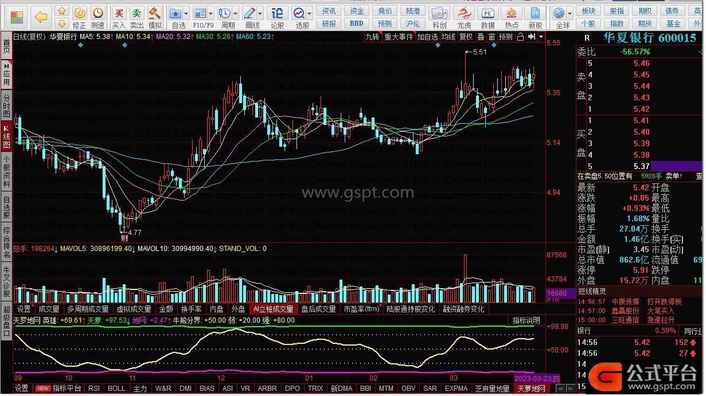This screenshot has width=706, height=396.
Task: Toggle the 均线 moving averages display
Action: pyautogui.click(x=448, y=37)
